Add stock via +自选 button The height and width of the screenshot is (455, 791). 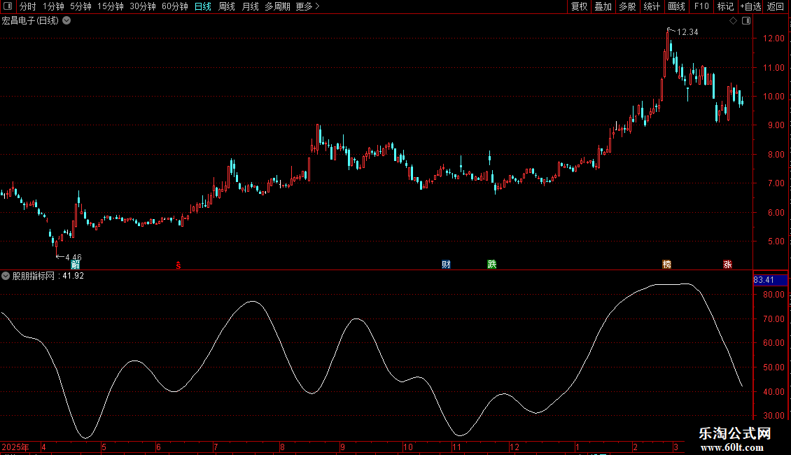750,6
